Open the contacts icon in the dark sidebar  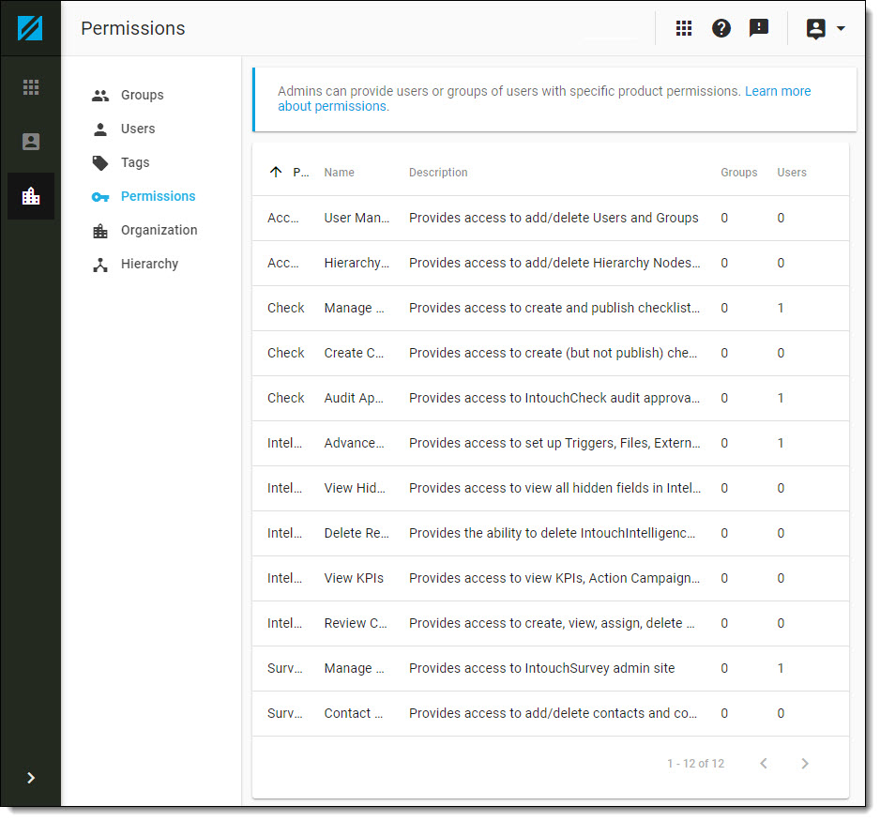(30, 142)
